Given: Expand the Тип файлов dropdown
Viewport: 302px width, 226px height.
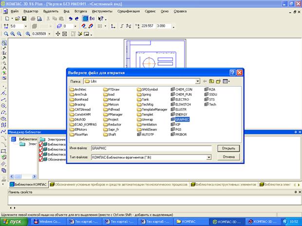Looking at the screenshot, I should [x=209, y=157].
